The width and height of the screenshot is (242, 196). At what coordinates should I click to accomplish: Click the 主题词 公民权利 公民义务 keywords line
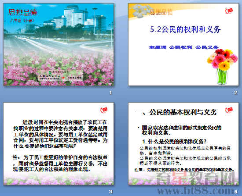(183, 47)
